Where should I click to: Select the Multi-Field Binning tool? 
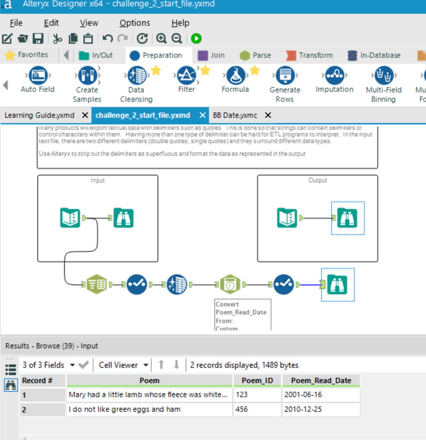(x=384, y=84)
